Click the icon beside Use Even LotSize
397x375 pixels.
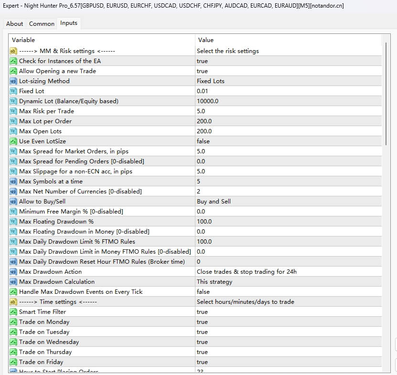(13, 141)
